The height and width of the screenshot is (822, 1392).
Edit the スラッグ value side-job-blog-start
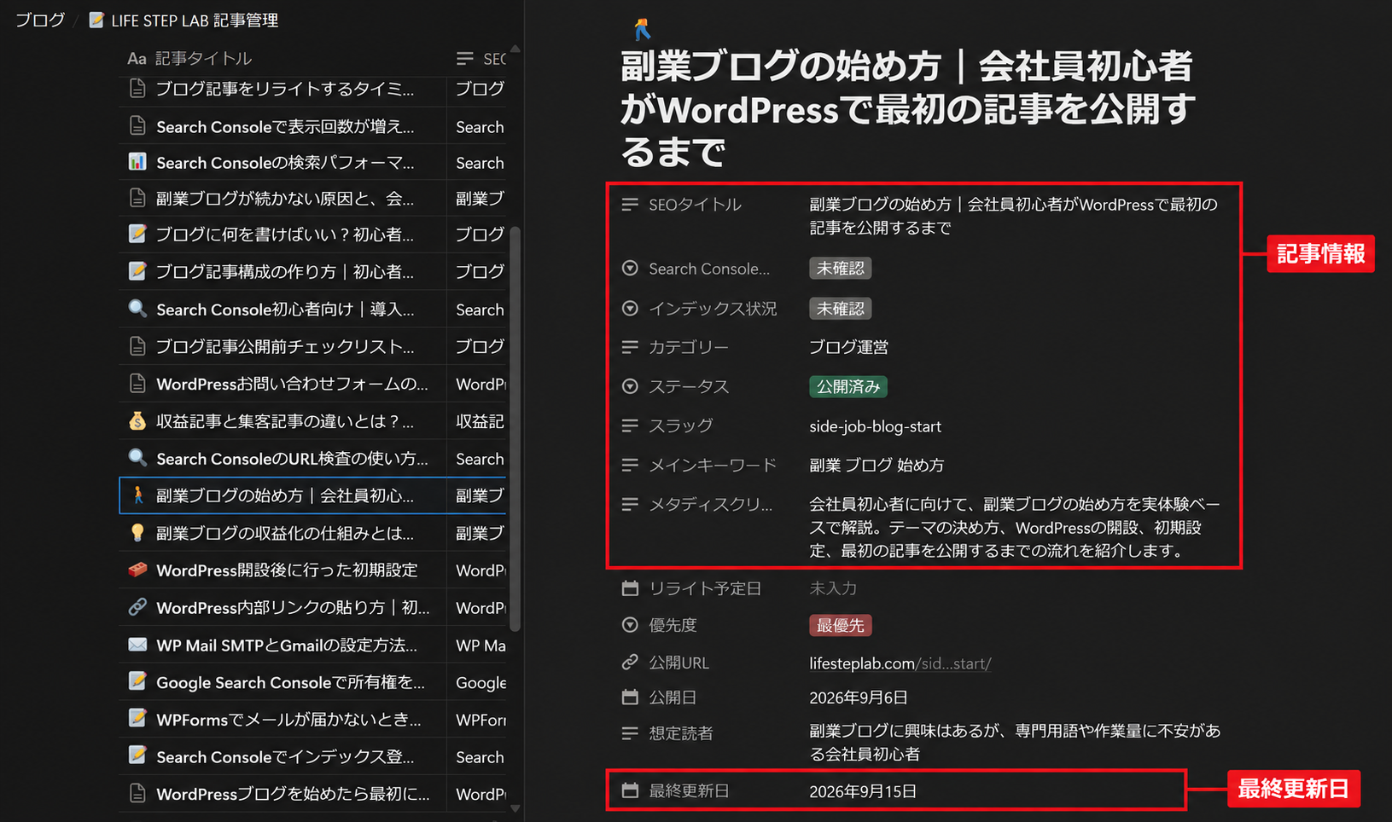pos(875,426)
